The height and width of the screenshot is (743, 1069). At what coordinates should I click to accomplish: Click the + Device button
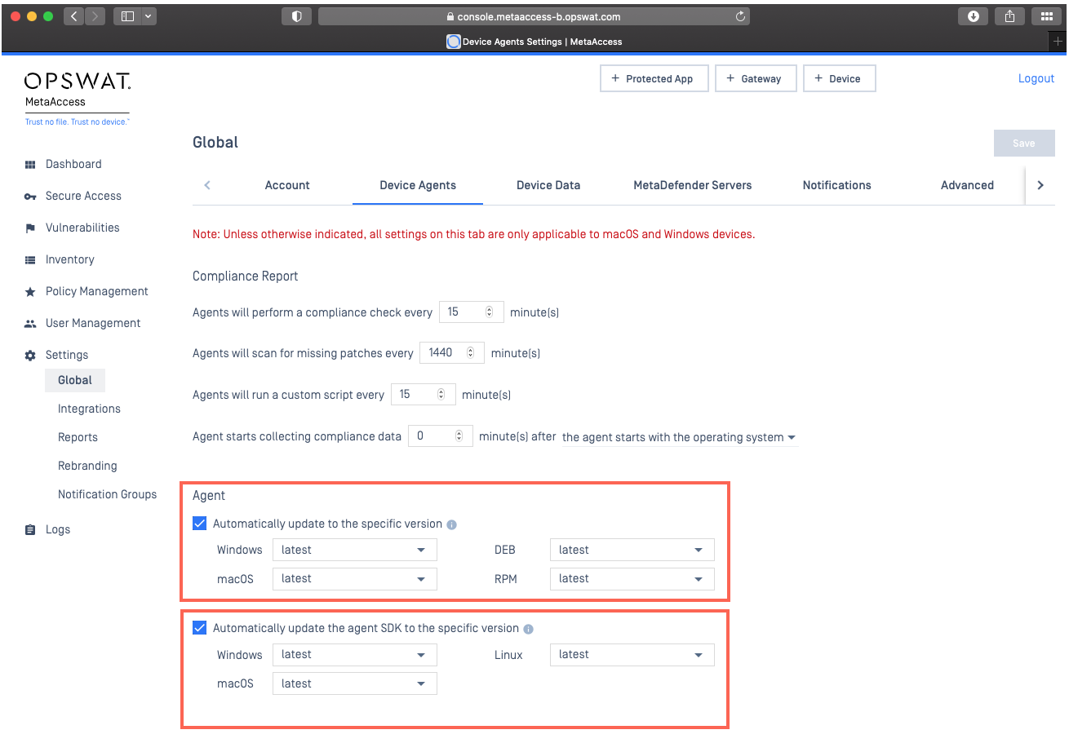point(840,78)
